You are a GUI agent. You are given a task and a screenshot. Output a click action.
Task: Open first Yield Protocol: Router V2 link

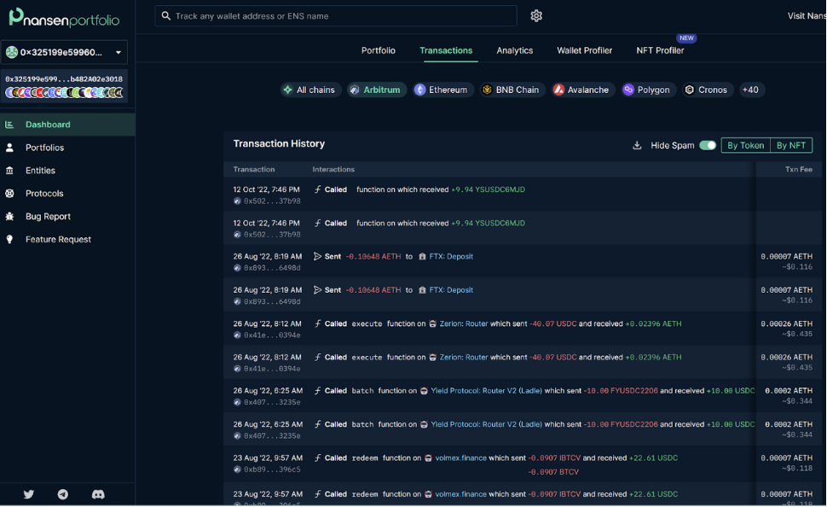[x=486, y=391]
